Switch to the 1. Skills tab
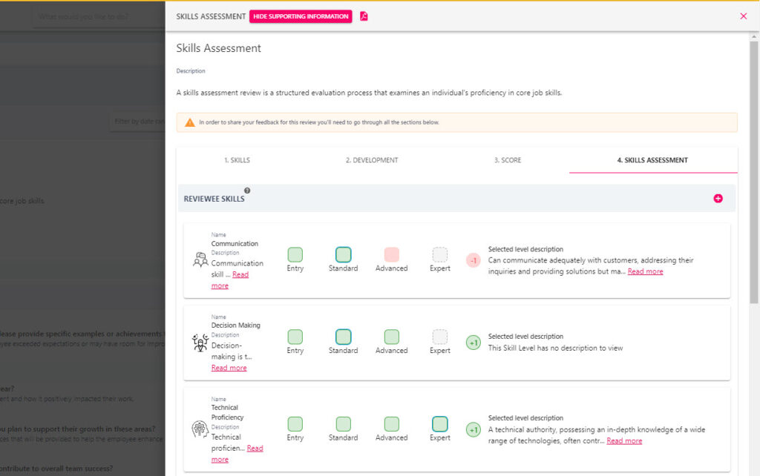This screenshot has width=760, height=476. [237, 160]
